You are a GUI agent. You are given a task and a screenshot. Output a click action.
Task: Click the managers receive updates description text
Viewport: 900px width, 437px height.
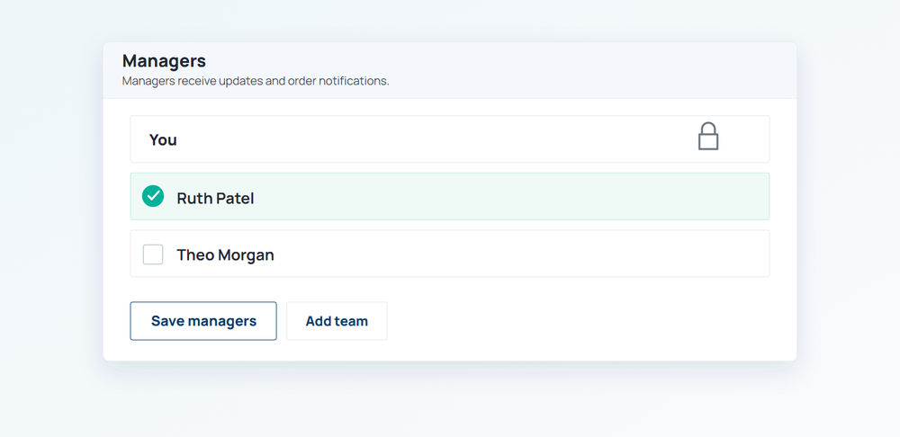tap(256, 81)
